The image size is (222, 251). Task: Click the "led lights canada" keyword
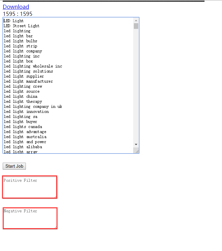[23, 127]
